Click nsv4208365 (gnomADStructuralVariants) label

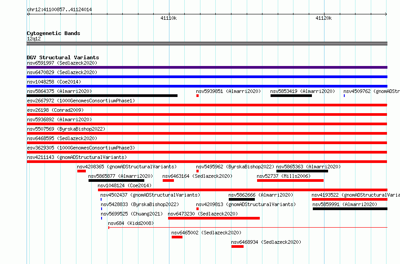pyautogui.click(x=127, y=167)
